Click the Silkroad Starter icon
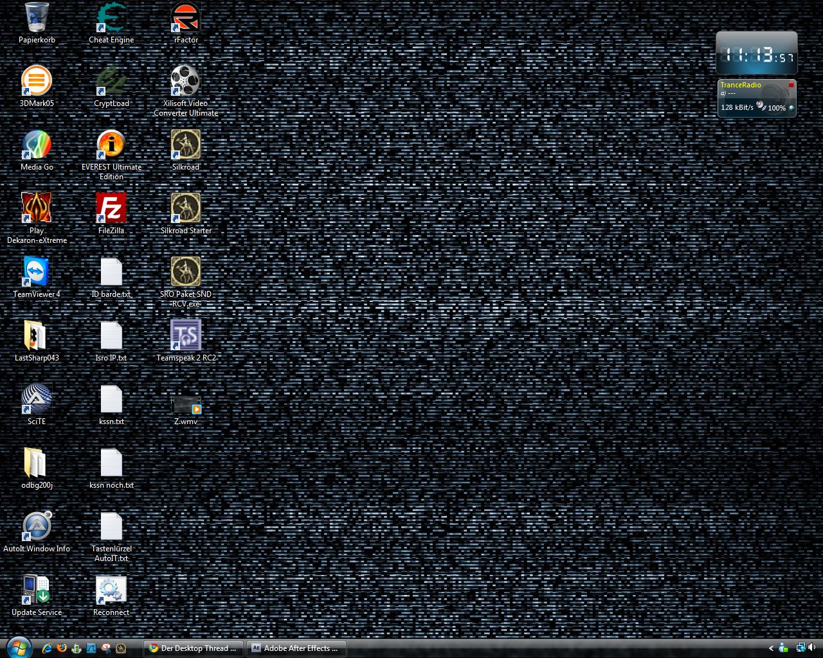Screen dimensions: 823x658 [x=186, y=208]
